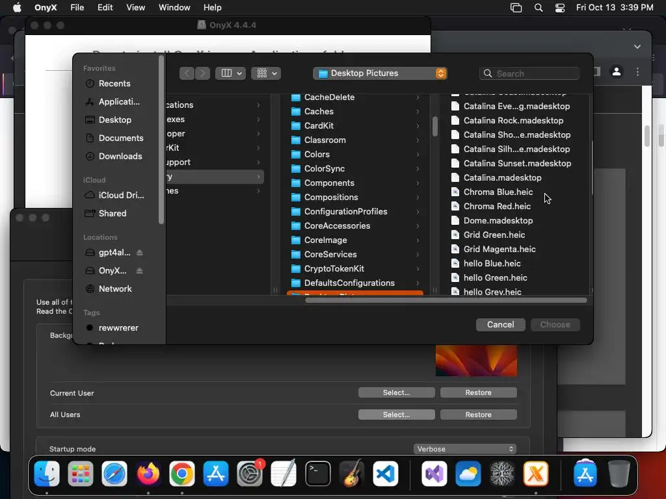Viewport: 666px width, 499px height.
Task: Click Select for All Users
Action: (396, 415)
